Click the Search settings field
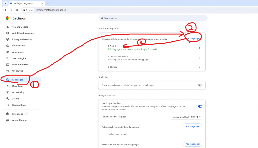 point(153,18)
